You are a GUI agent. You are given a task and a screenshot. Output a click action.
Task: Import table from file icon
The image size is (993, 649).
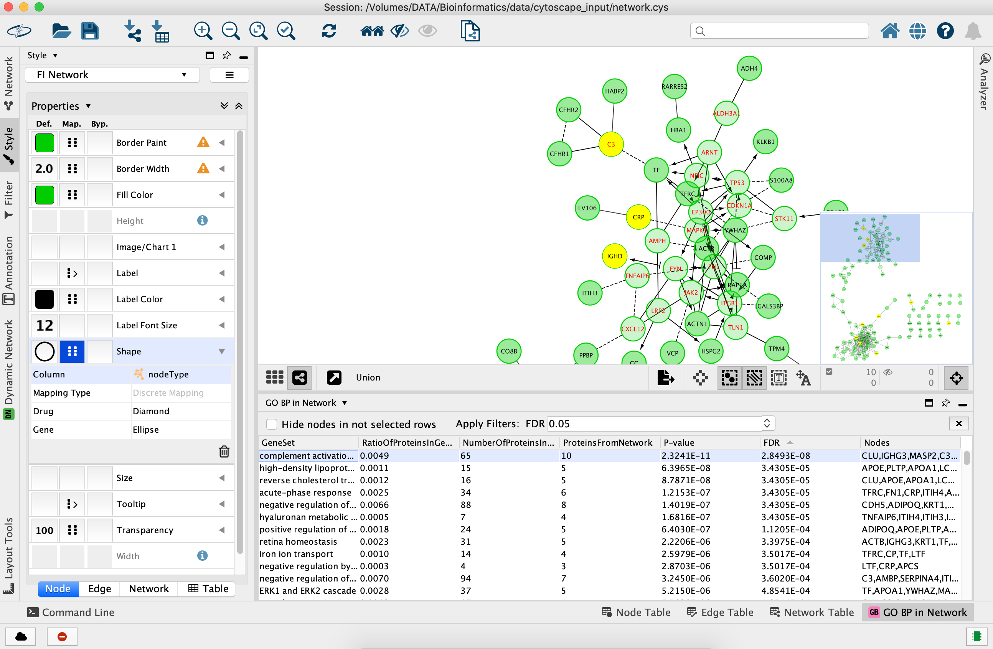click(x=160, y=31)
